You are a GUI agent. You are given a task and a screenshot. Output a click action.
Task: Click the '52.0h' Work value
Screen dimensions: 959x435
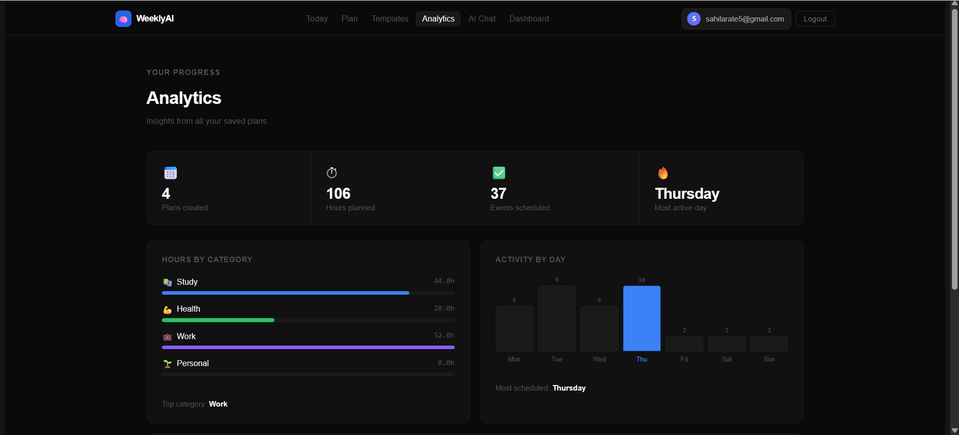click(444, 336)
